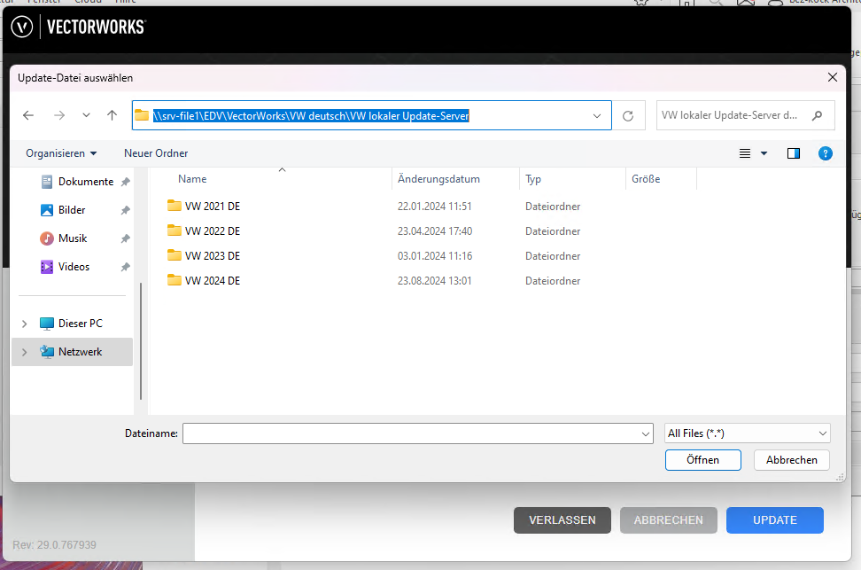Refresh the current folder view

pos(628,116)
